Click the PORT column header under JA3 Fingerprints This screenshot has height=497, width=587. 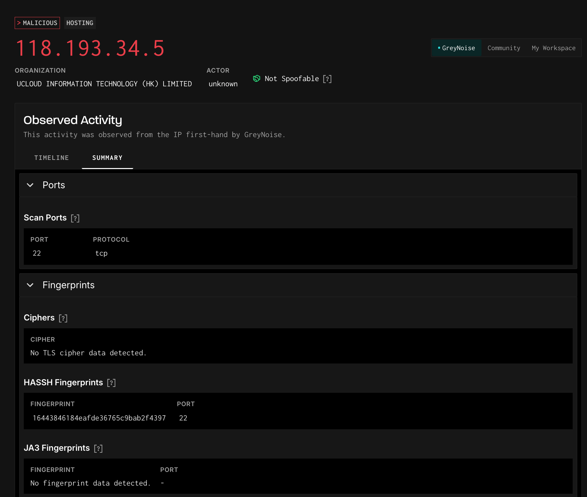[169, 470]
